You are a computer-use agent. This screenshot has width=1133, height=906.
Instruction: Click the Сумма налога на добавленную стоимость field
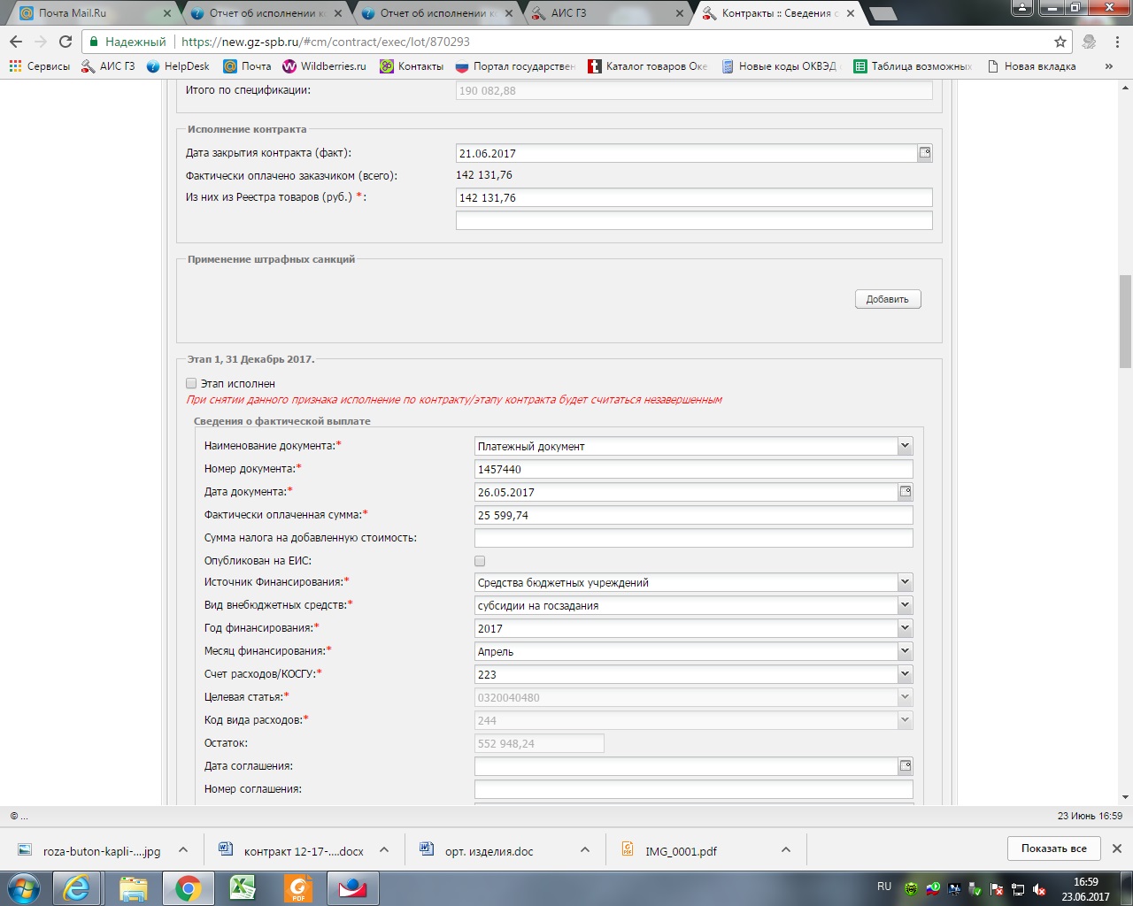coord(694,538)
